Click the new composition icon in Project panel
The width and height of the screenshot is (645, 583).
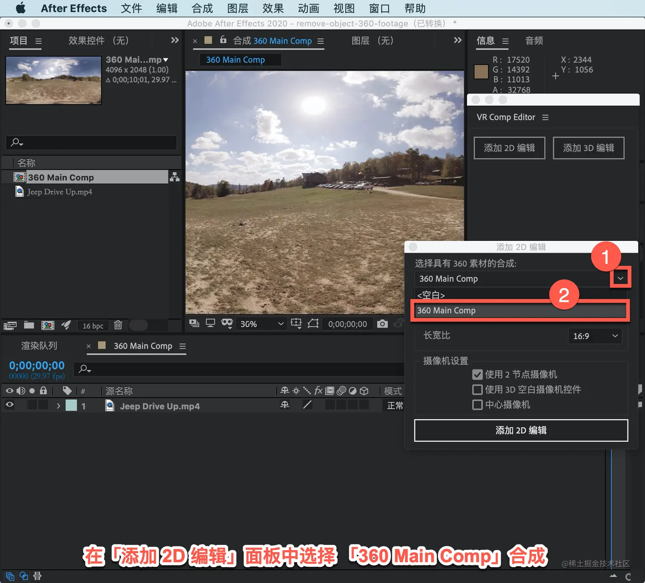[48, 325]
